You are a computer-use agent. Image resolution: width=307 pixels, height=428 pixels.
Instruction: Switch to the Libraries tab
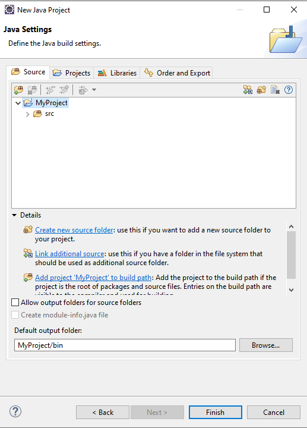click(x=117, y=73)
